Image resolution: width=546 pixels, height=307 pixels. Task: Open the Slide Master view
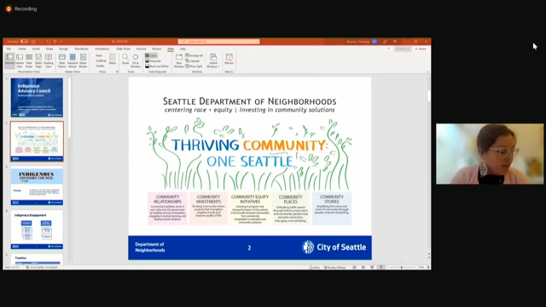pos(62,61)
